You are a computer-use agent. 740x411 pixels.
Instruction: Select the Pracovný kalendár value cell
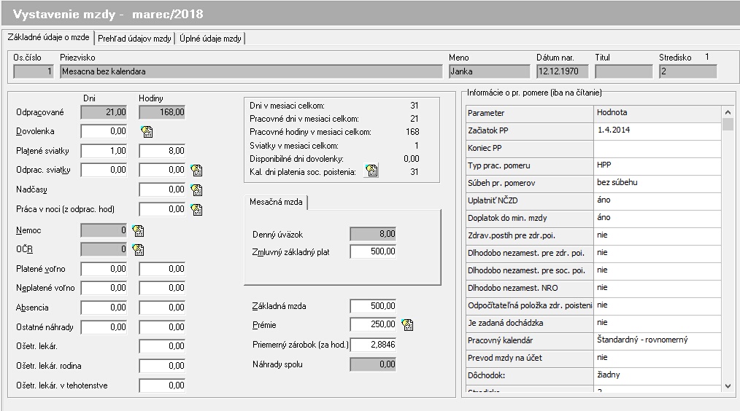(658, 340)
